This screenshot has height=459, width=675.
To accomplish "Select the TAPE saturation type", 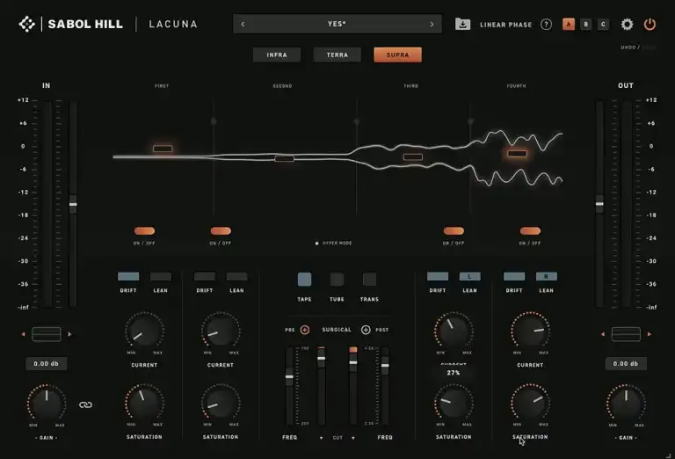I will pos(304,280).
